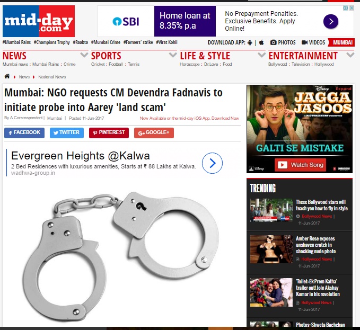
Task: Share the article on Facebook
Action: coord(24,133)
